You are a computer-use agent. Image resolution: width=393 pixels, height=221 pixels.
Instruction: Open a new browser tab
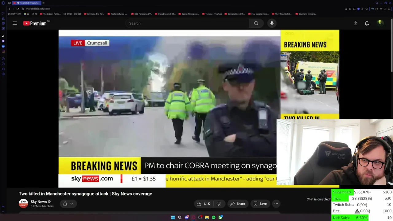pyautogui.click(x=43, y=3)
